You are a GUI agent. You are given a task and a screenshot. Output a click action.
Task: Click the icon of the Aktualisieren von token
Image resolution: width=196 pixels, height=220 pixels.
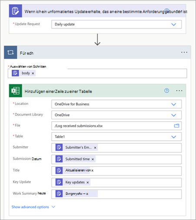[59, 171]
